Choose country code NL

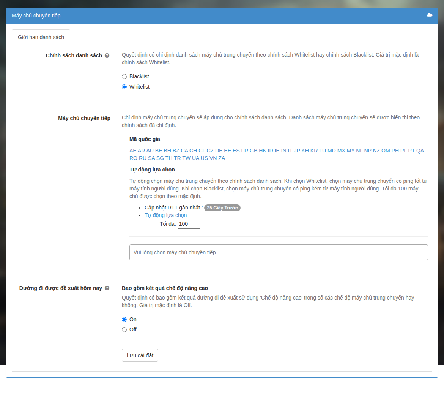pyautogui.click(x=359, y=151)
